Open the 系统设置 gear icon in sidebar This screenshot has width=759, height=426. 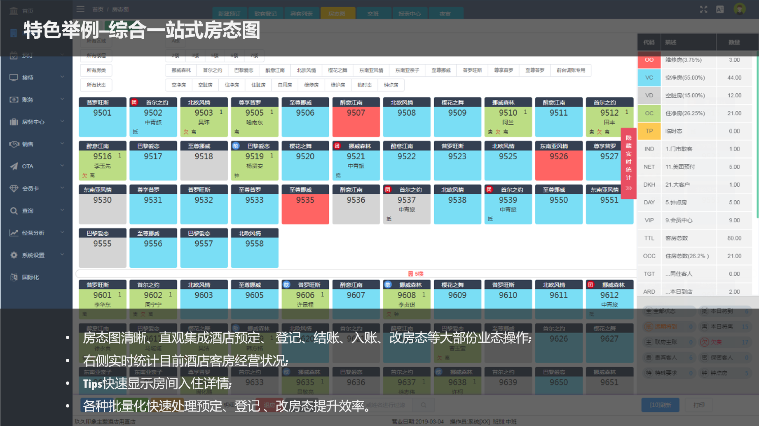pyautogui.click(x=14, y=255)
